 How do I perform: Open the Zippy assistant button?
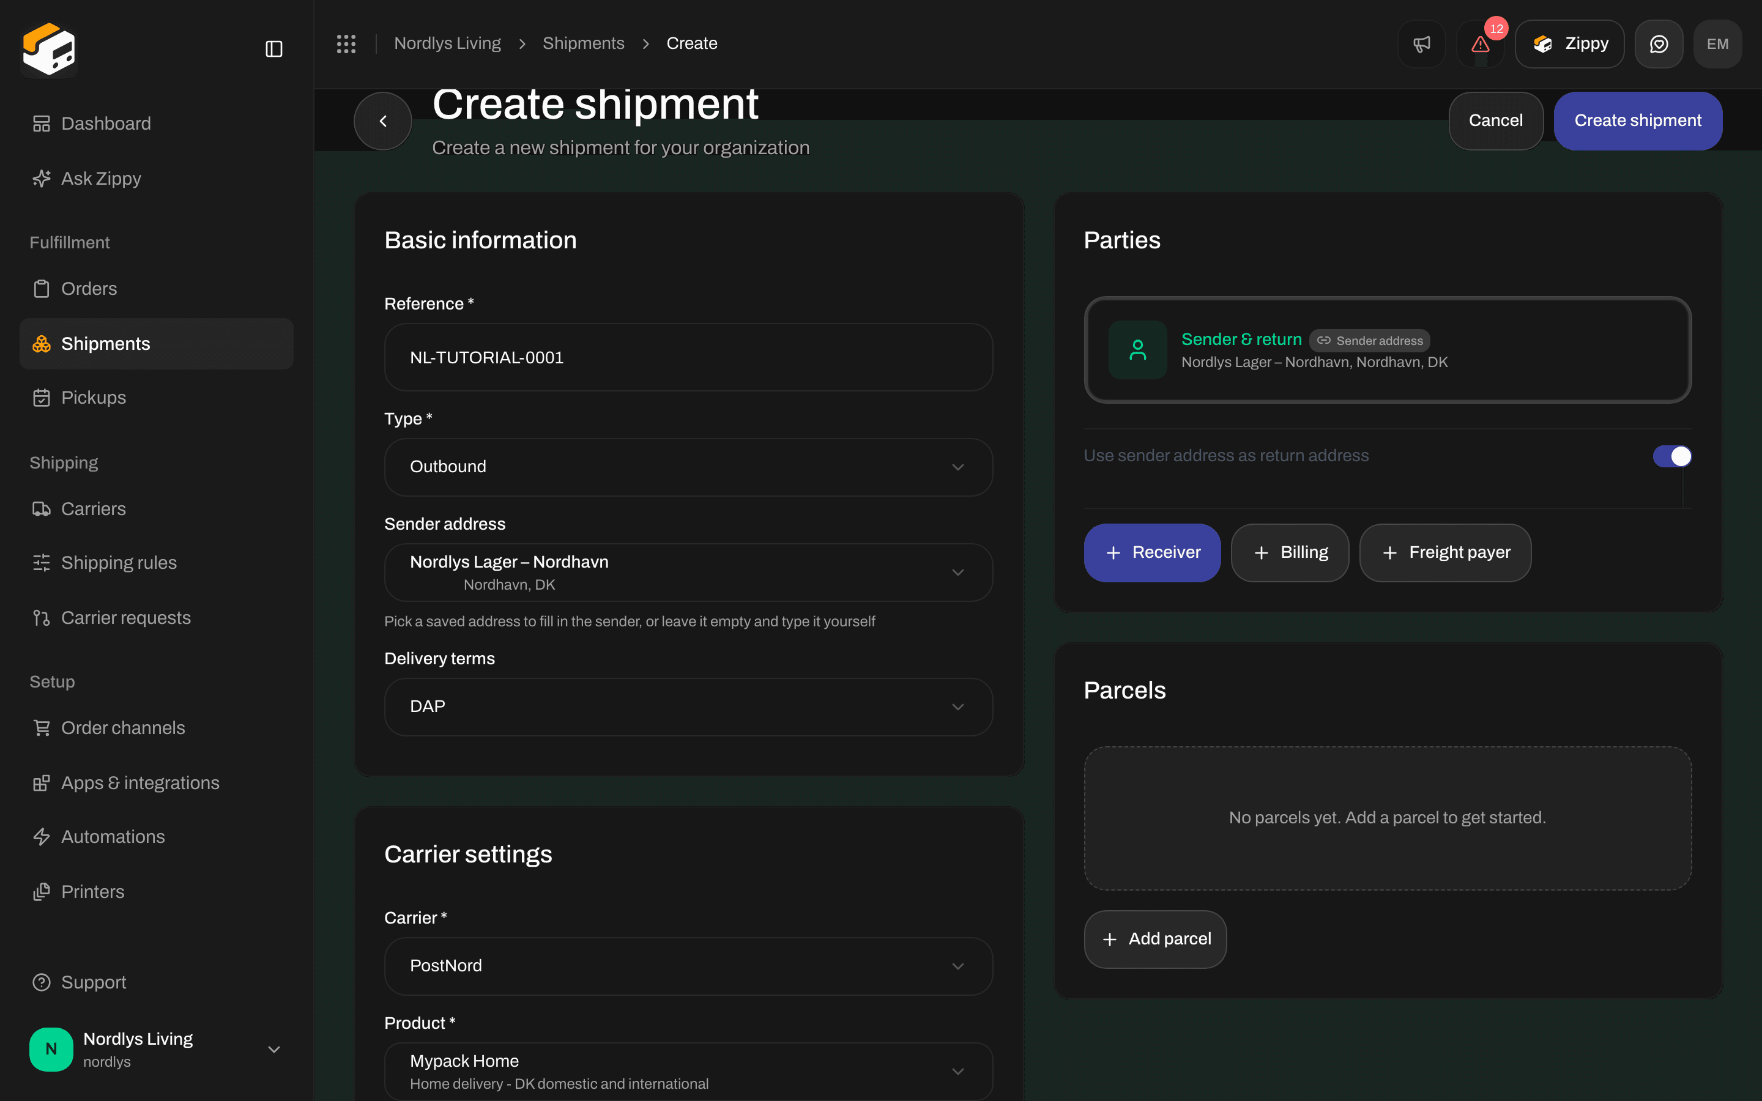[x=1569, y=43]
